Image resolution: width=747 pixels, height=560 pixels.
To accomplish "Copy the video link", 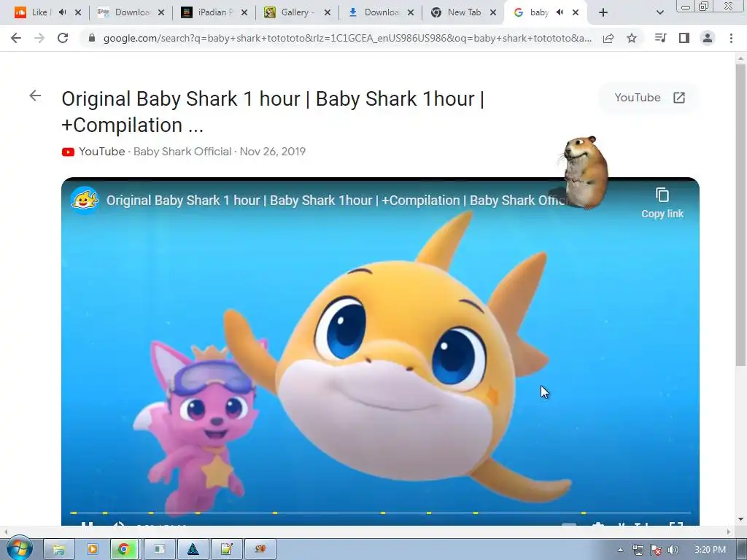I will pyautogui.click(x=662, y=203).
